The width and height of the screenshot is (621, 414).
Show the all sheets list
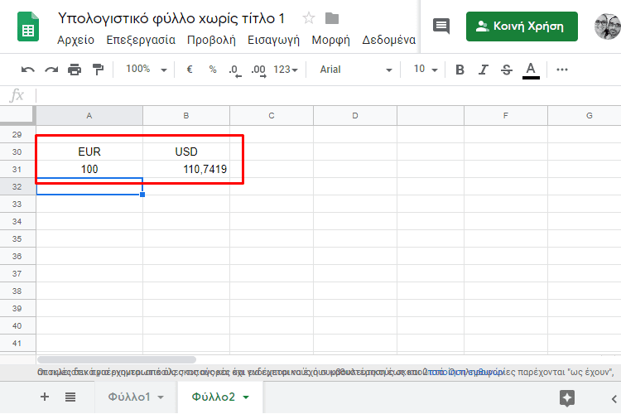click(70, 397)
